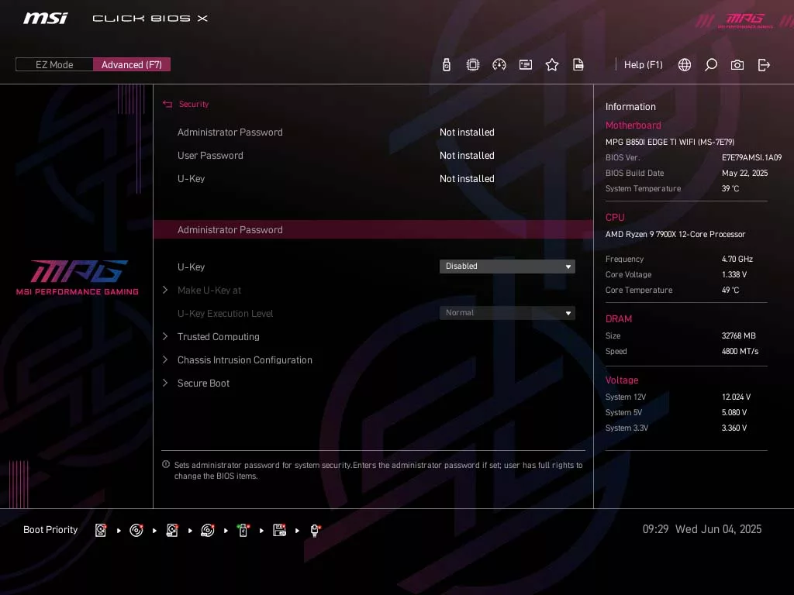The height and width of the screenshot is (595, 794).
Task: Click the Core Temperature 49 °C value
Action: pyautogui.click(x=730, y=290)
